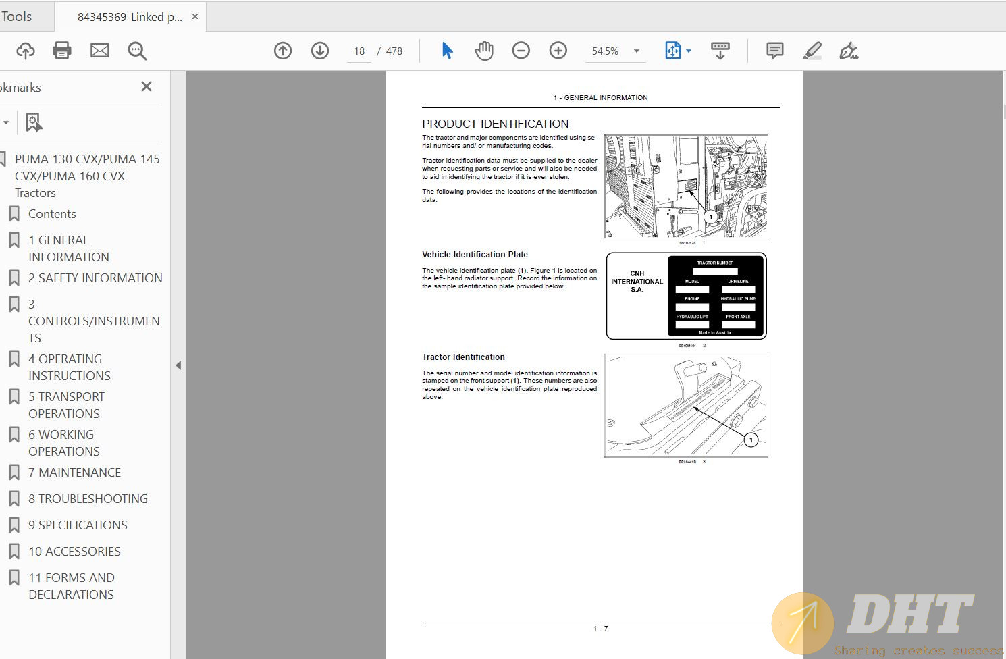Zoom in using the plus button
Screen dimensions: 1006x659
click(x=558, y=51)
